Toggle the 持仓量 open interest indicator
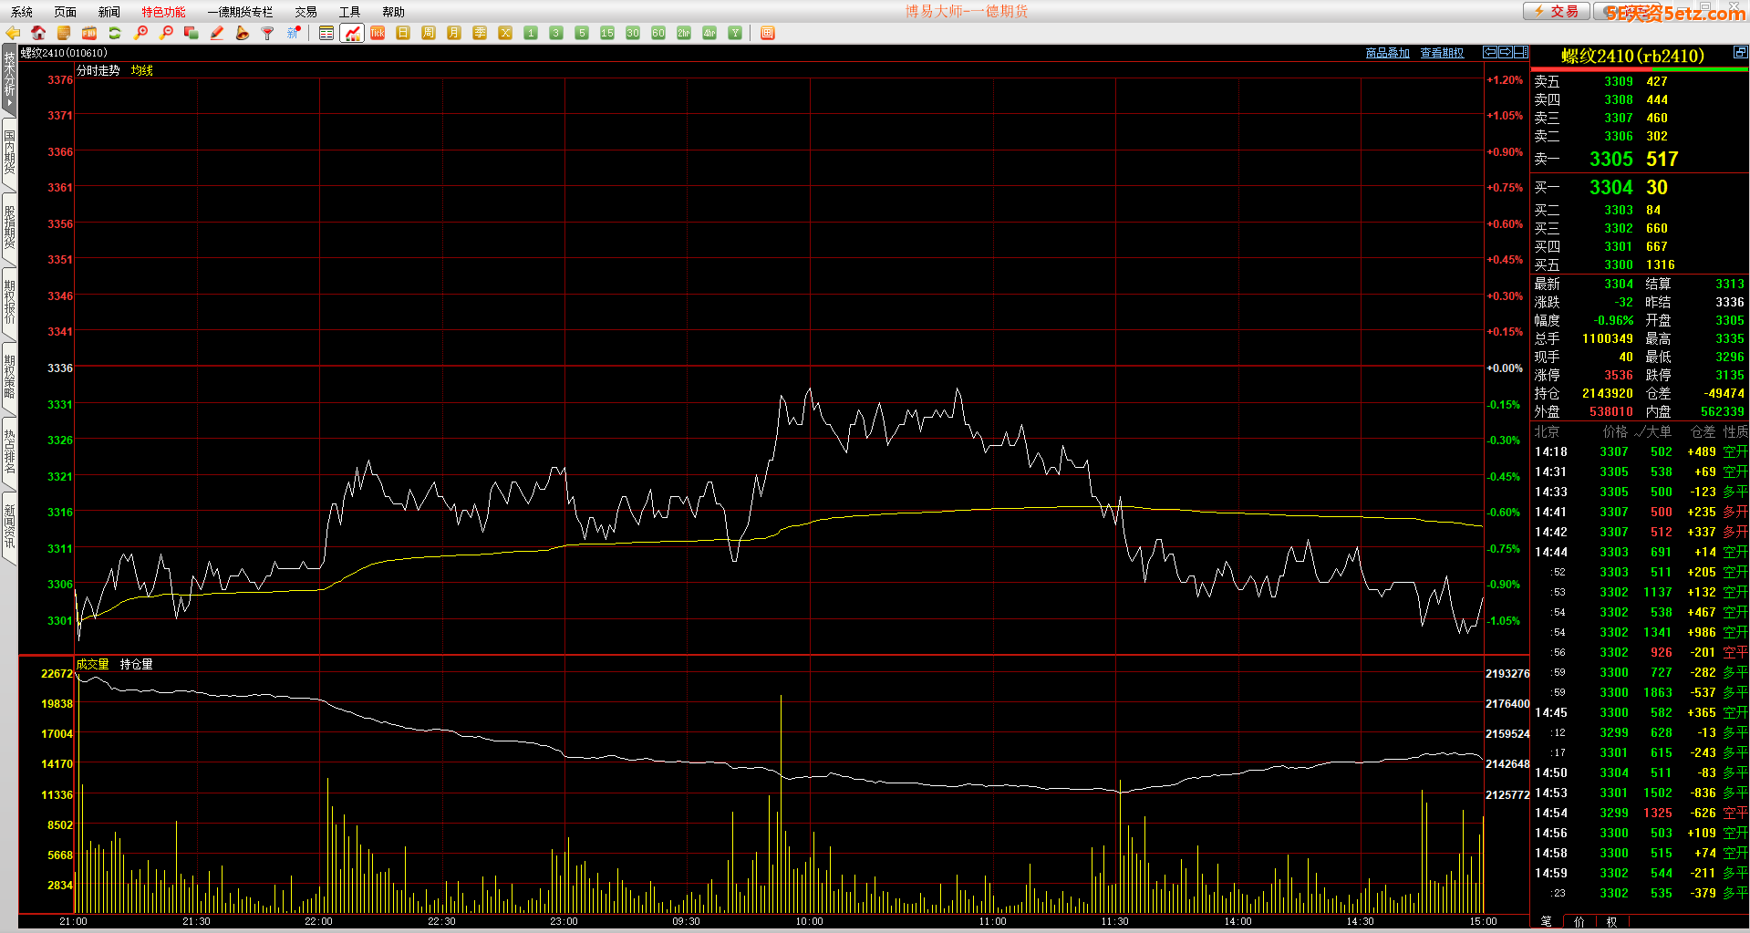 [x=136, y=664]
